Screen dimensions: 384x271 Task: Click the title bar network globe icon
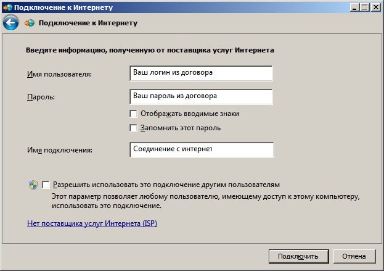[x=7, y=7]
